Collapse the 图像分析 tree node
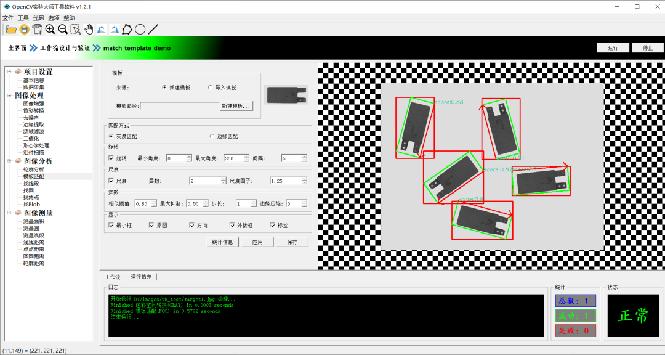The width and height of the screenshot is (665, 355). click(x=9, y=161)
